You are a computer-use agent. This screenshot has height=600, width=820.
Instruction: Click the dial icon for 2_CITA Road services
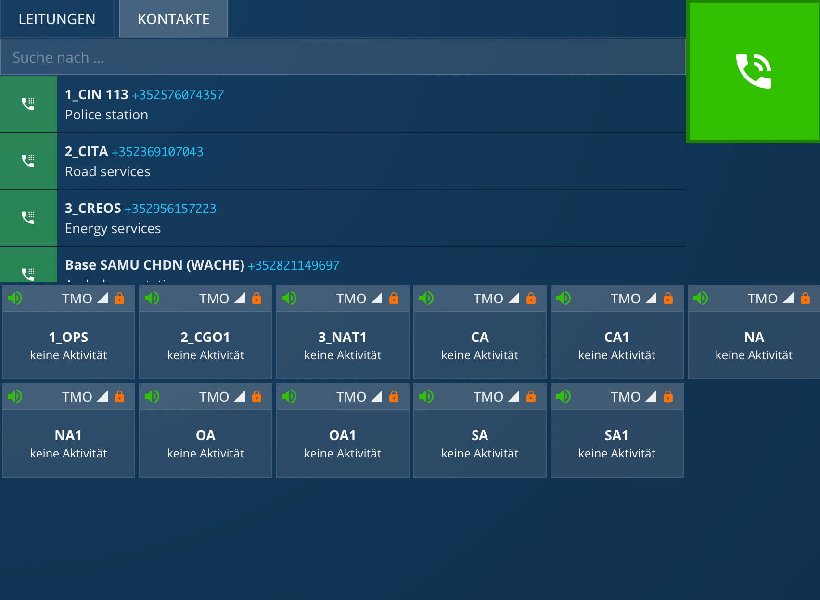pyautogui.click(x=28, y=161)
